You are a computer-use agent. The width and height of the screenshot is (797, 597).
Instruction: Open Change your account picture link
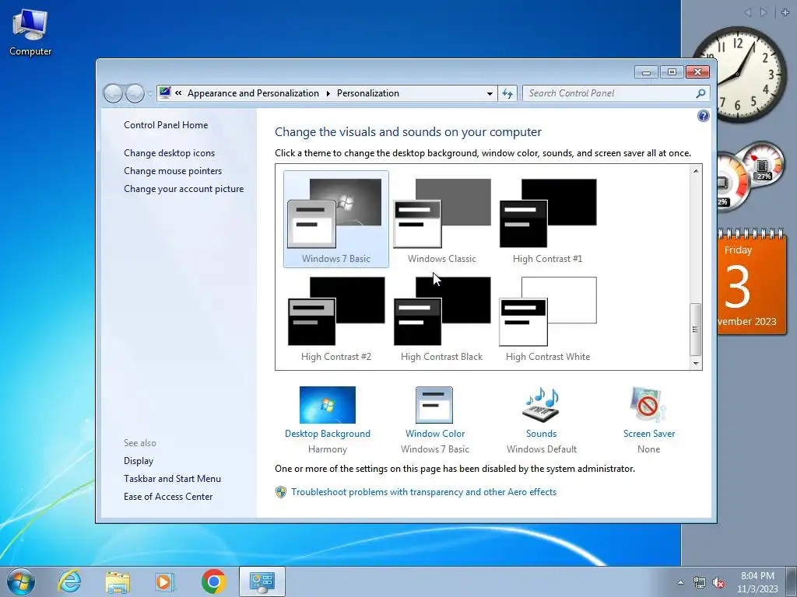point(184,189)
